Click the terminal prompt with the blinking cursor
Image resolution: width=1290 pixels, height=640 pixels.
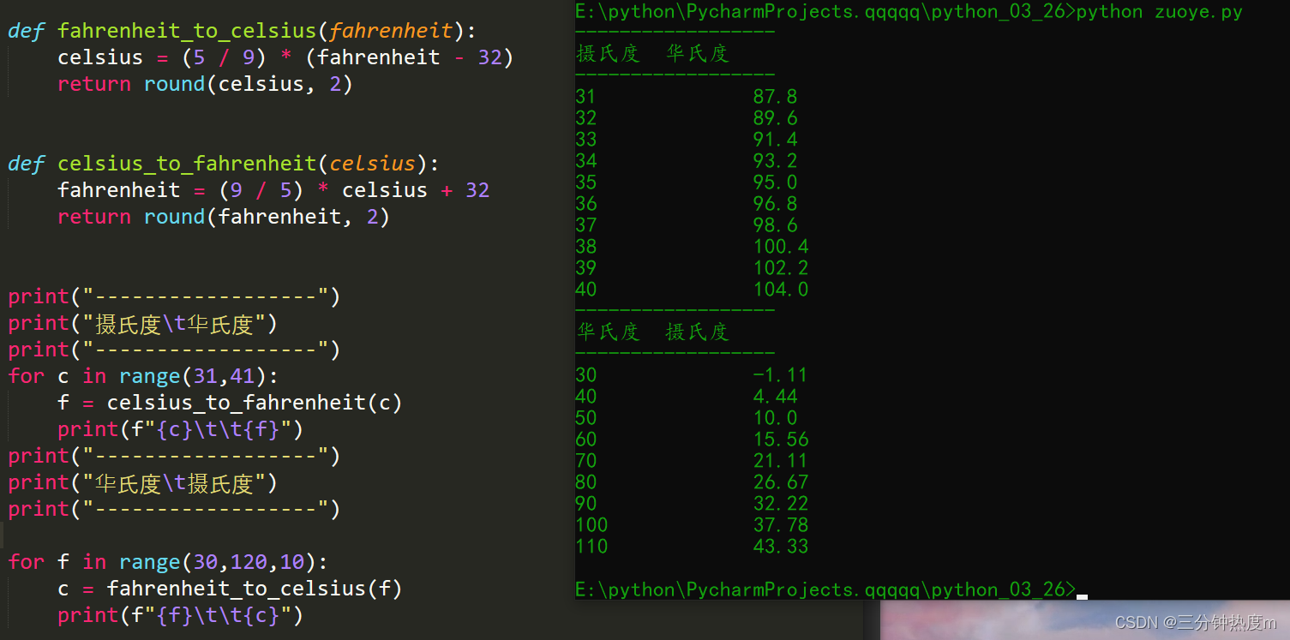(831, 589)
